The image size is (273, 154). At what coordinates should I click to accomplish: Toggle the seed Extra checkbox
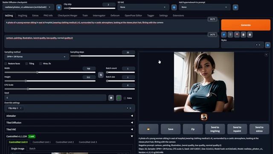tap(125, 98)
